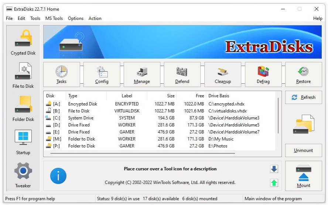Sort list by Label column header
Screen dimensions: 328x205
[127, 96]
